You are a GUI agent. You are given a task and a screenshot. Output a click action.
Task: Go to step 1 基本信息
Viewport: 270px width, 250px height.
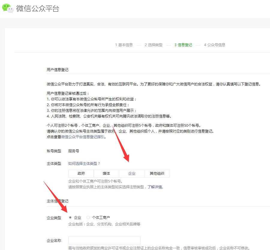click(124, 45)
